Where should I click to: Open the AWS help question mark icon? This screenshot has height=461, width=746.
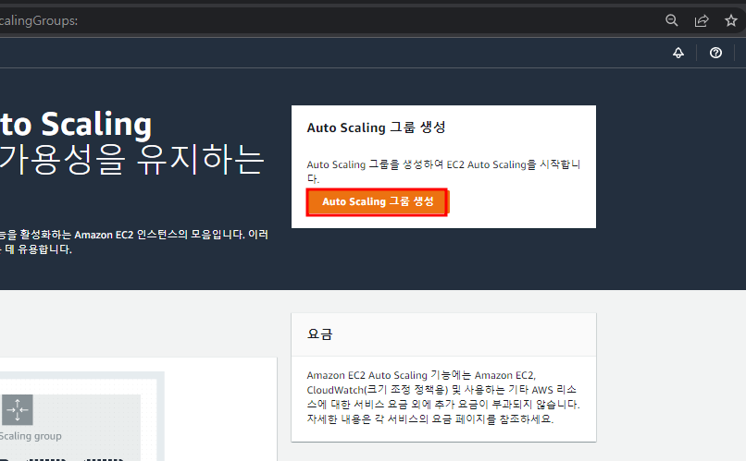pyautogui.click(x=715, y=53)
